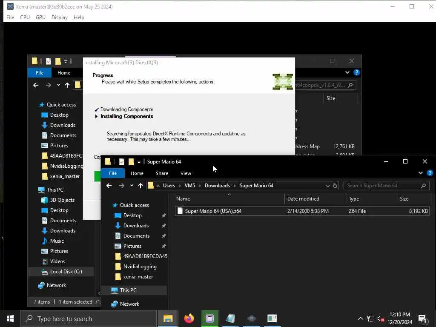Sort by Name column header
This screenshot has width=436, height=327.
183,199
